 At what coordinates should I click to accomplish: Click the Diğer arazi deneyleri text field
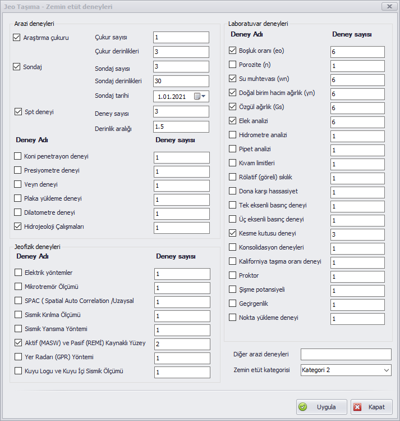pos(346,355)
